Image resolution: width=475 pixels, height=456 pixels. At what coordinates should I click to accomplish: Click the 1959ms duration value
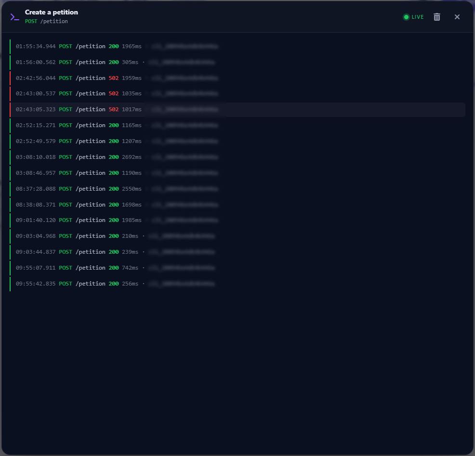(132, 78)
